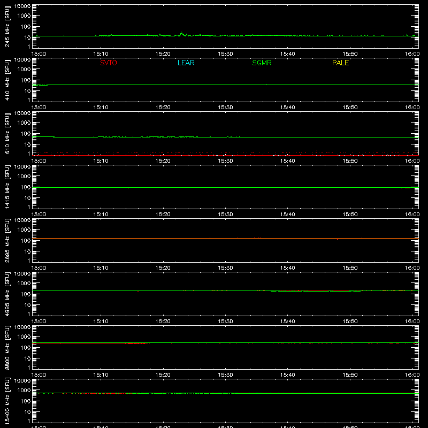Click 15:30 time label below 410 MHz plot

click(225, 108)
